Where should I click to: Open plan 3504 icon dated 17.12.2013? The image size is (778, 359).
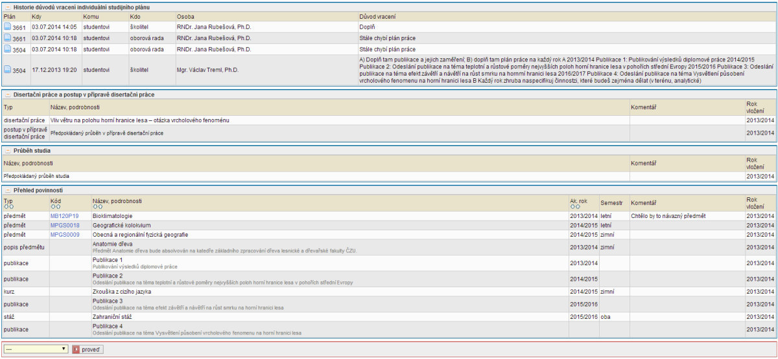(x=8, y=70)
